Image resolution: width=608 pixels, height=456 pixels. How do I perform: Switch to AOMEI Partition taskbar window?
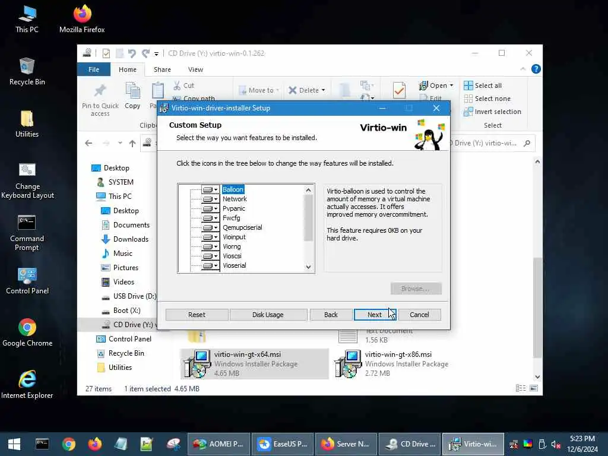[218, 444]
